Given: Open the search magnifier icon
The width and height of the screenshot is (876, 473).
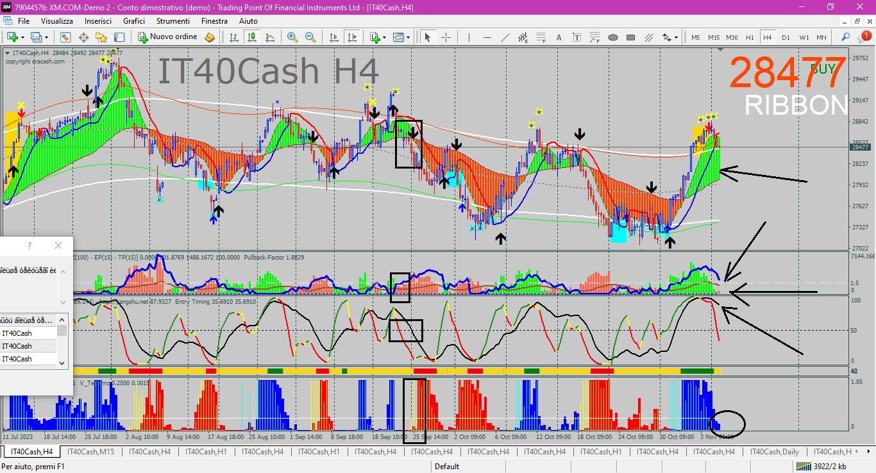Looking at the screenshot, I should click(x=845, y=37).
